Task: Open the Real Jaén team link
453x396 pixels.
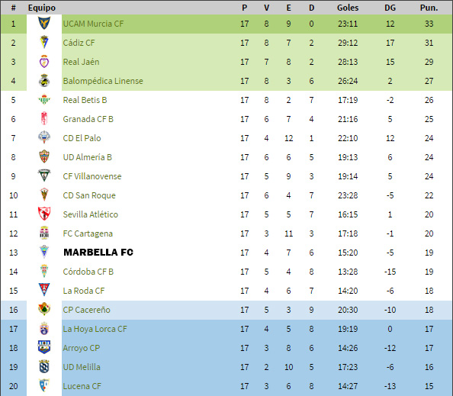Action: [x=81, y=62]
